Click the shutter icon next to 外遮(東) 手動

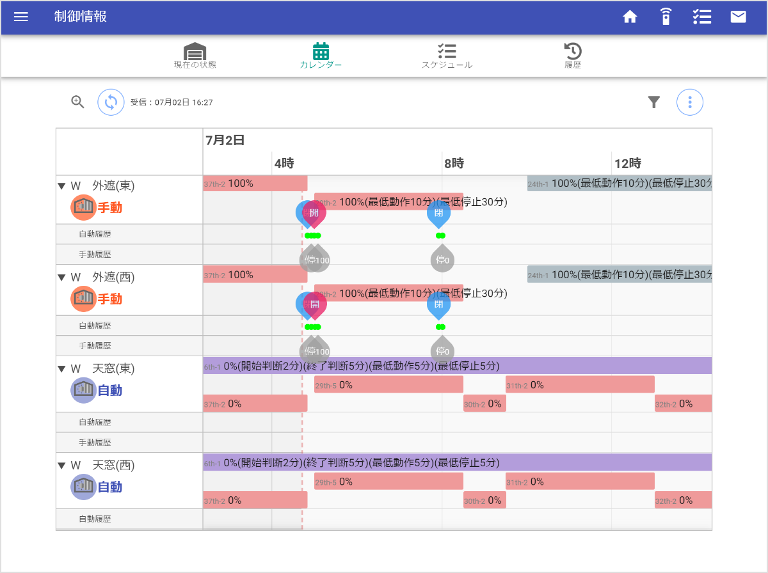(x=83, y=207)
